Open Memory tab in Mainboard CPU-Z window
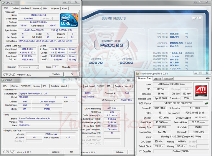 37,86
